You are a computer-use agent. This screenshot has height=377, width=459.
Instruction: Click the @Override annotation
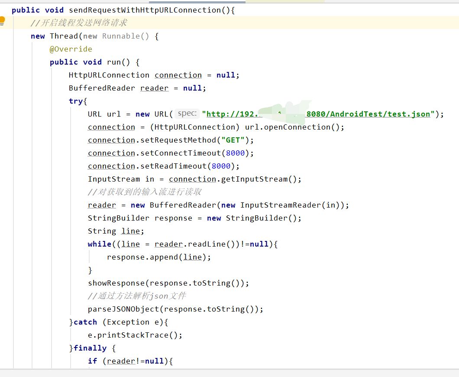[71, 49]
